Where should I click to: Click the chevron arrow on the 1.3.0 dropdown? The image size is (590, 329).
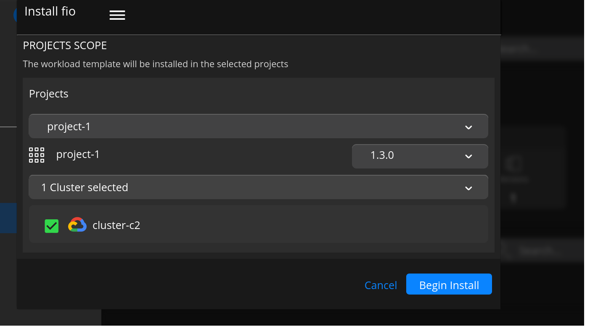point(468,156)
